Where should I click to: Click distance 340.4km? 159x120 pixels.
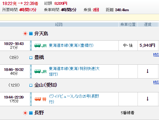coord(122,10)
